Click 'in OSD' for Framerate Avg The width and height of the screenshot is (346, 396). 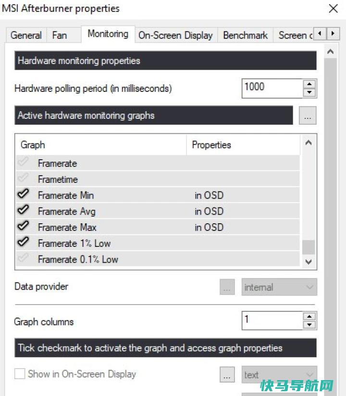[x=209, y=211]
